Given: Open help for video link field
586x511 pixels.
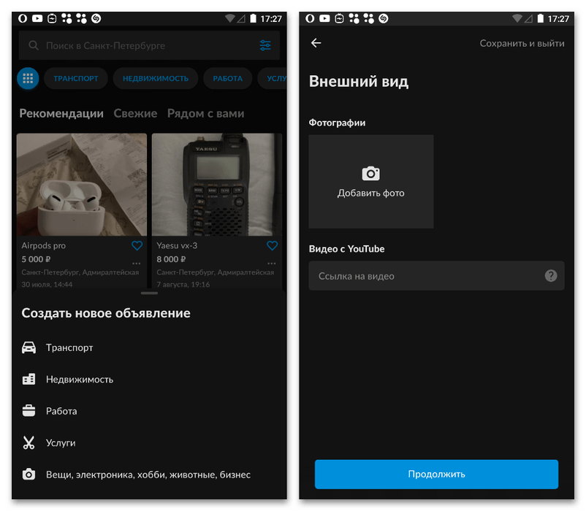Looking at the screenshot, I should (551, 276).
